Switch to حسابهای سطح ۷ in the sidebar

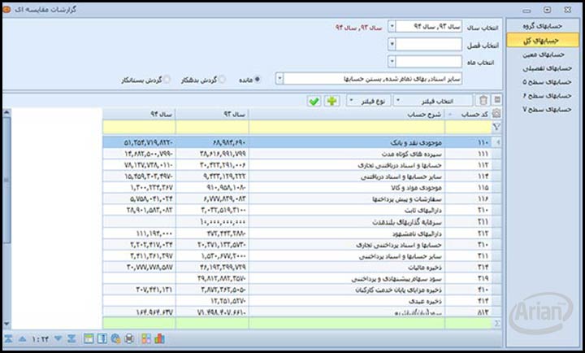pyautogui.click(x=543, y=110)
